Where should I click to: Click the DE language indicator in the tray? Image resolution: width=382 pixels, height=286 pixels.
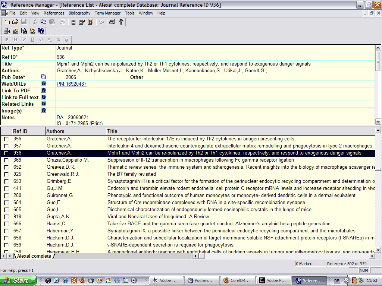[337, 281]
